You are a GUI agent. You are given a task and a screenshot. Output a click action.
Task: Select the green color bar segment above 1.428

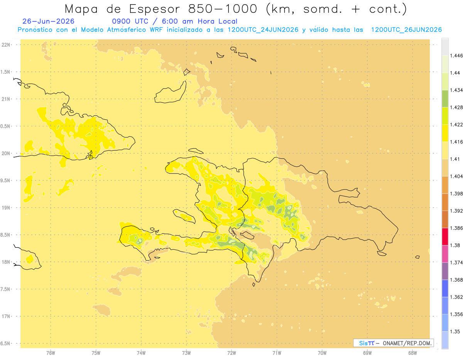tap(445, 99)
